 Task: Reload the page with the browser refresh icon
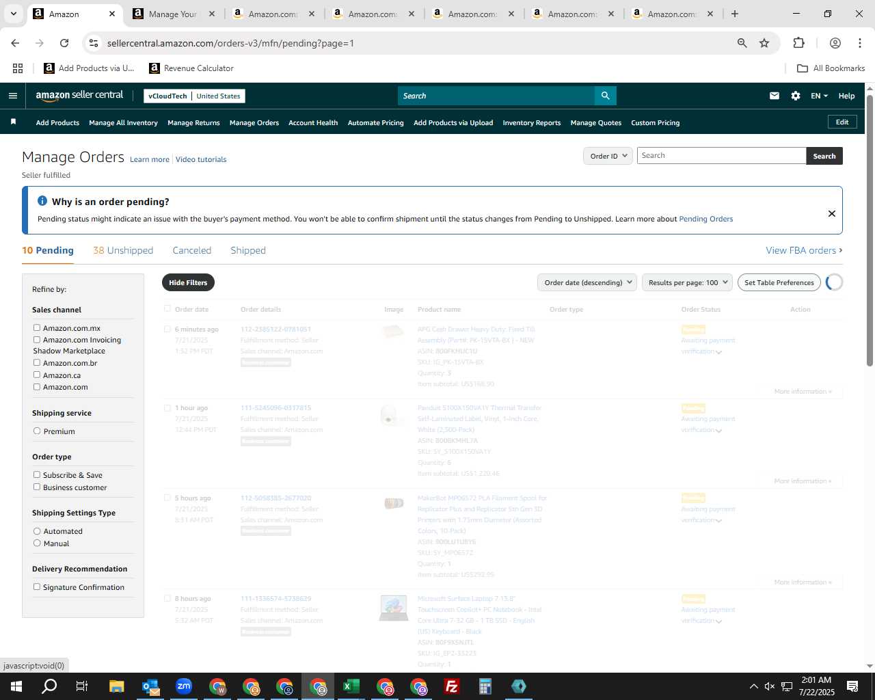pos(64,43)
